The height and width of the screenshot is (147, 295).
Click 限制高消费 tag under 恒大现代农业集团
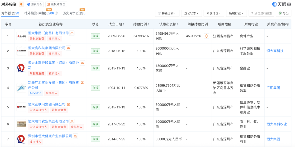click(x=59, y=127)
